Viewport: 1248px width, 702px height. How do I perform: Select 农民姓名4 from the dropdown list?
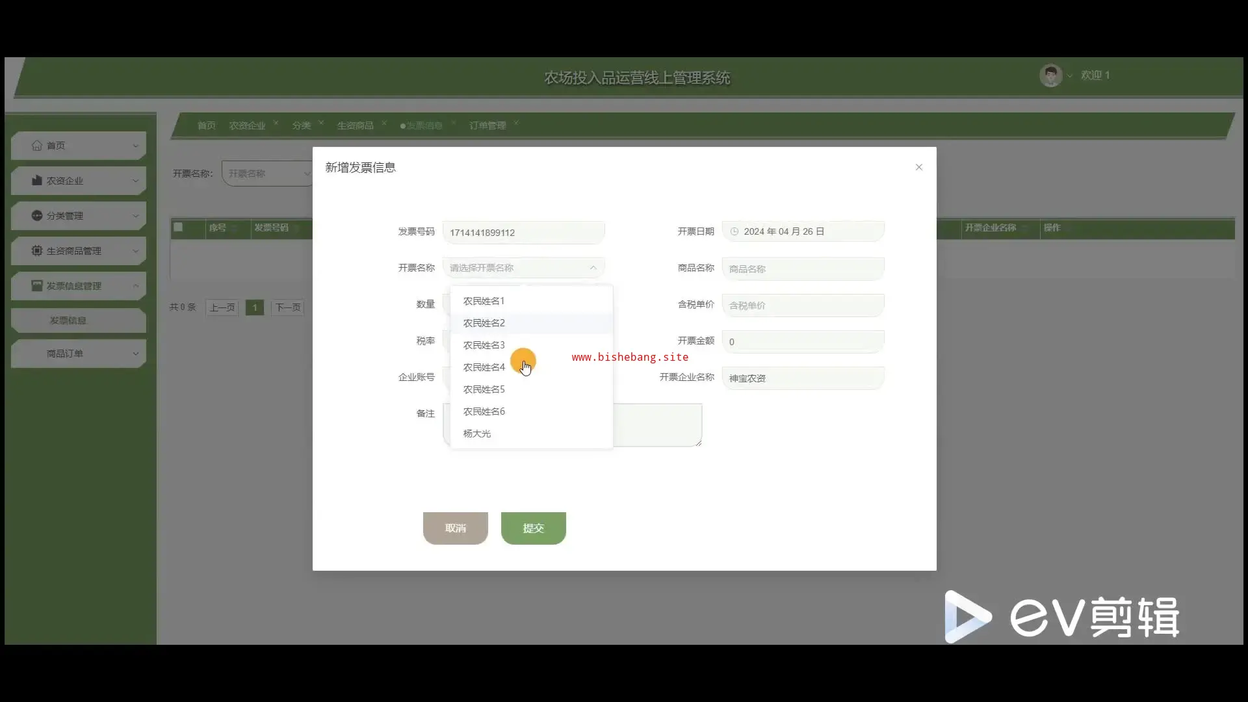[484, 367]
